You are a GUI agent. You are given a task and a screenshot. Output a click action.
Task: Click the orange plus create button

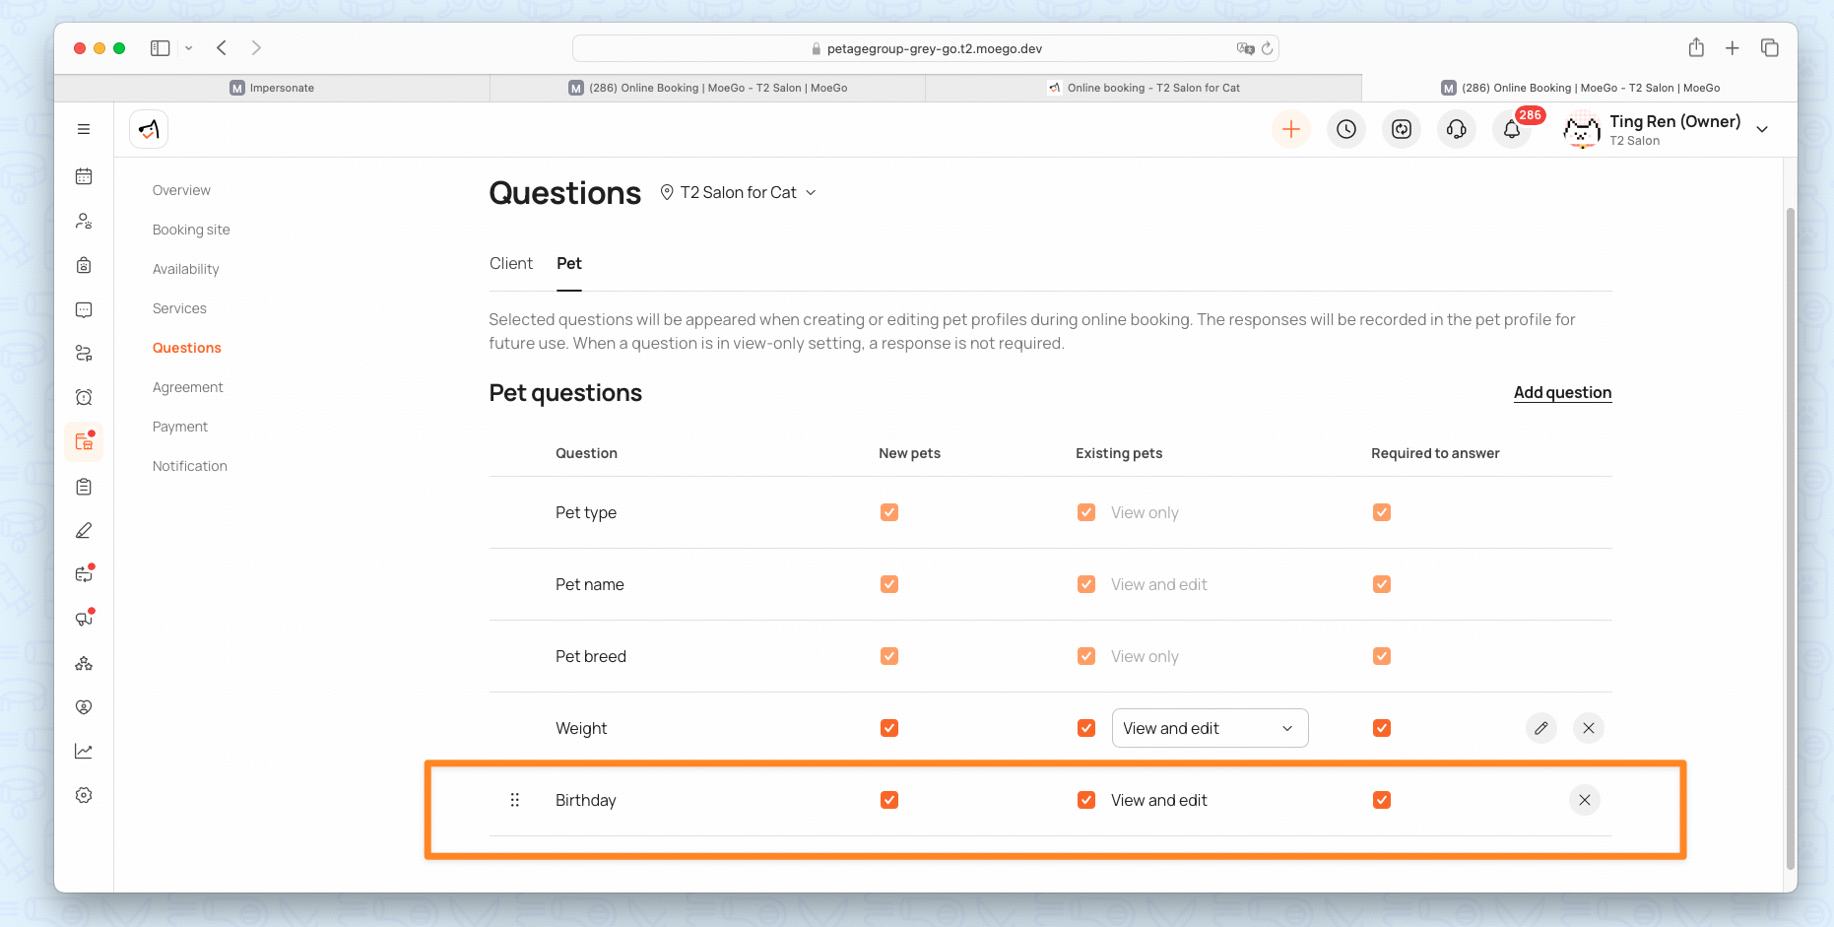[x=1290, y=129]
